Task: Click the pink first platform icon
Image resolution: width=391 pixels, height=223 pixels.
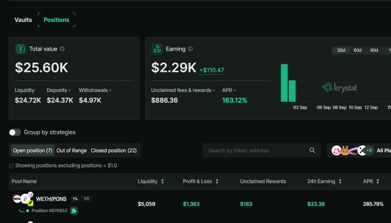Action: (x=336, y=150)
